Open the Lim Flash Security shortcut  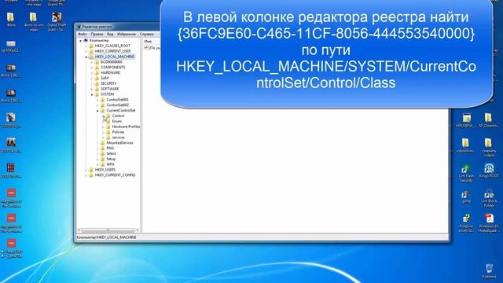tap(466, 173)
